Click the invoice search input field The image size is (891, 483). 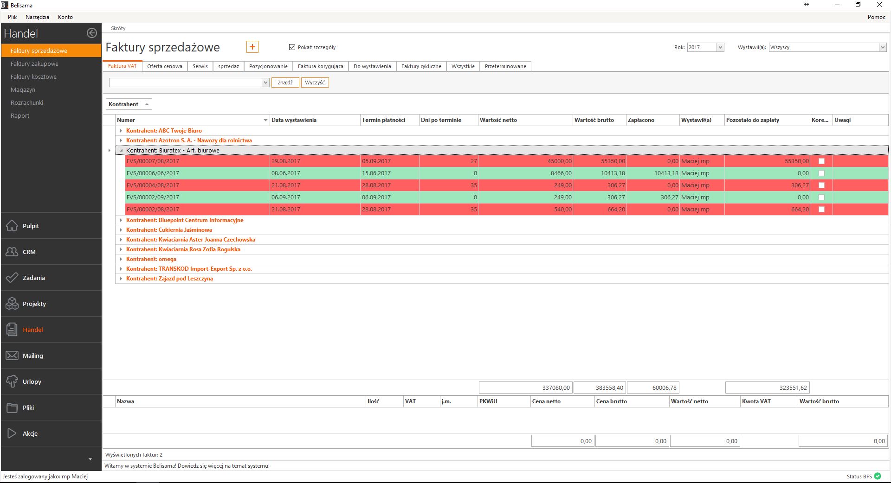186,83
